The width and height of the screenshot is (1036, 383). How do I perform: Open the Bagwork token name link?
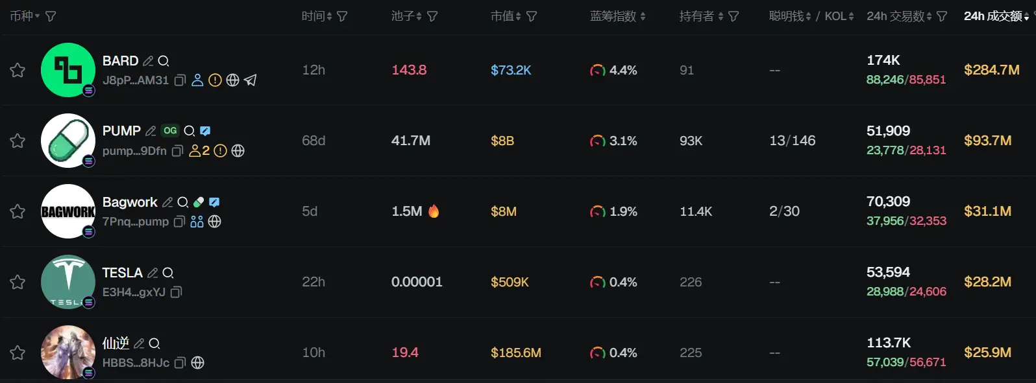[x=130, y=202]
